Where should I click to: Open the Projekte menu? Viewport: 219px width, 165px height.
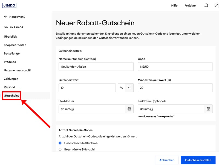(x=190, y=5)
